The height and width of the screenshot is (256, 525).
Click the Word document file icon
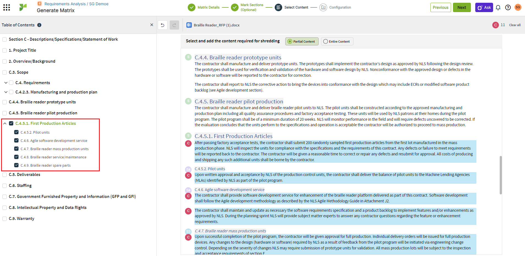coord(189,25)
